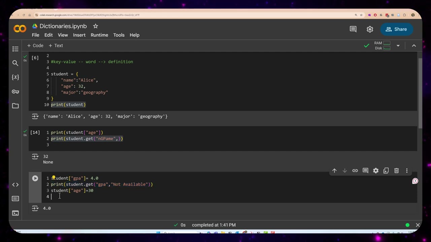Copy link to the selected cell

coord(355,171)
